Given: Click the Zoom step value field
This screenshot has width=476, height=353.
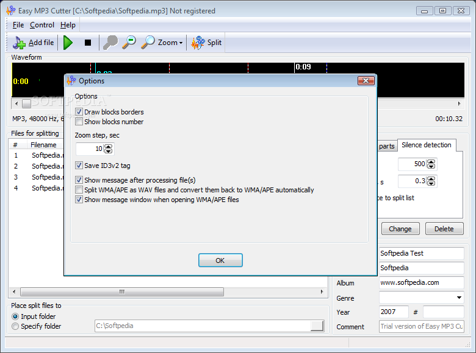Looking at the screenshot, I should pyautogui.click(x=90, y=149).
